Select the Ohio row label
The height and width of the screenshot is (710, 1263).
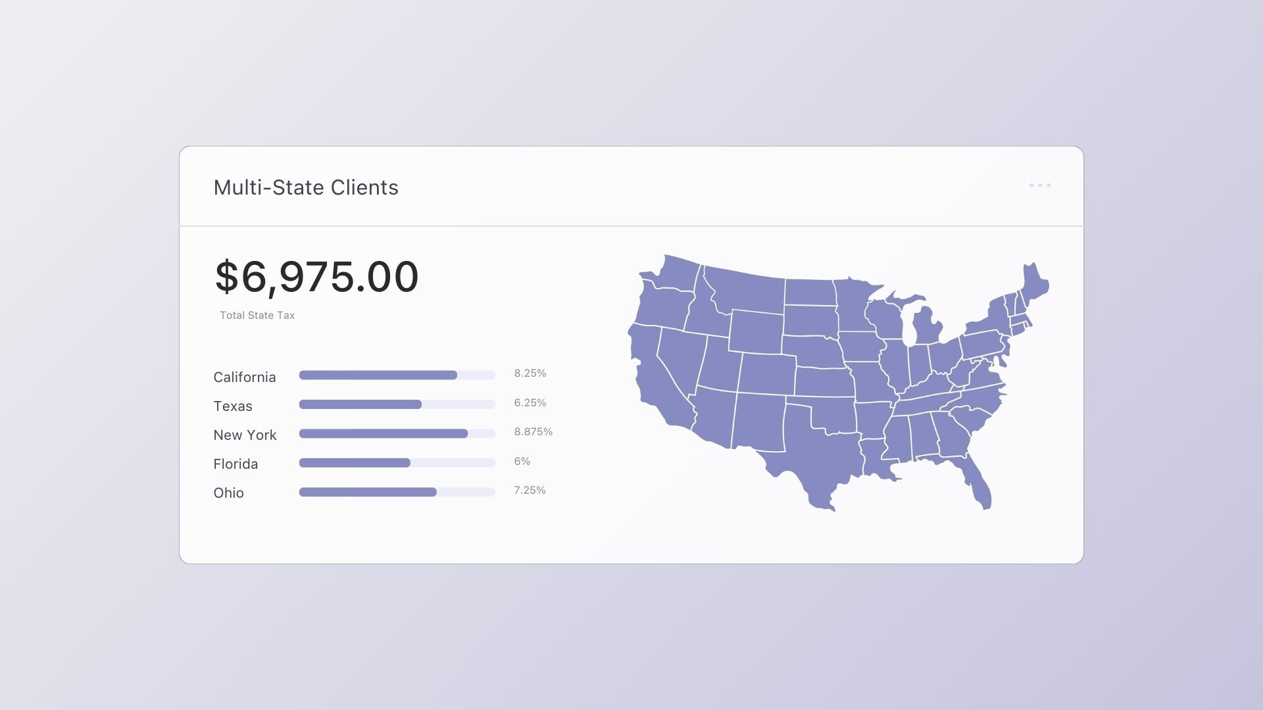coord(228,493)
